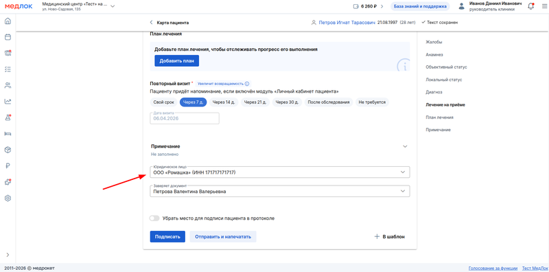Open the hamburger menu top right
This screenshot has height=272, width=549.
[x=544, y=6]
